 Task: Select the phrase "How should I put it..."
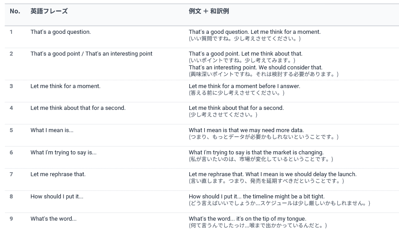click(56, 197)
